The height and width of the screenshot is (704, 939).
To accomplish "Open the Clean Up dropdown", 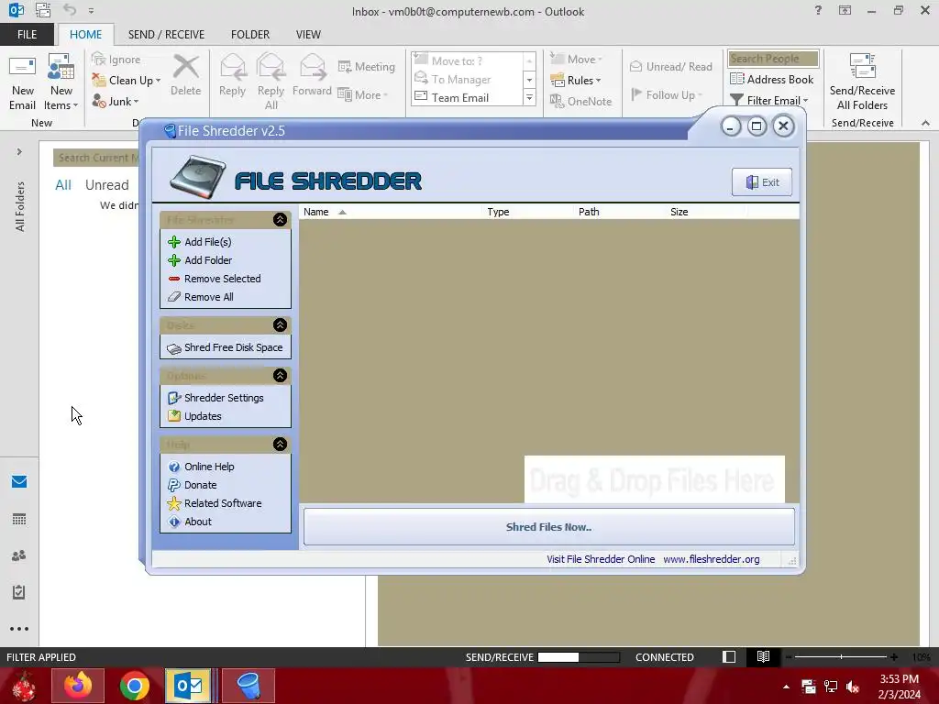I will [127, 81].
